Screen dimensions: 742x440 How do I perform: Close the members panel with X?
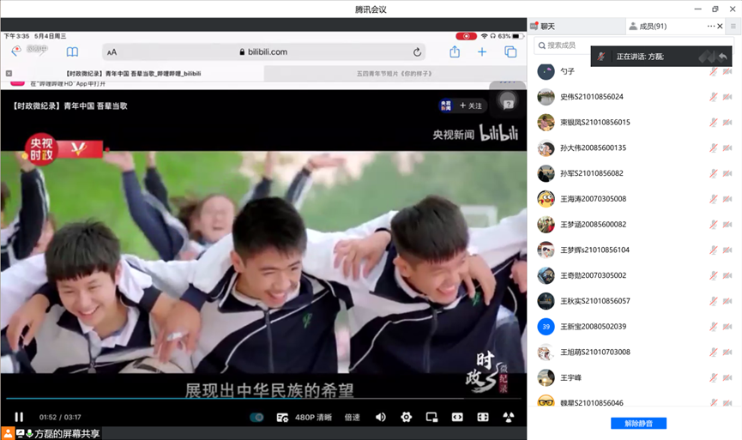pyautogui.click(x=721, y=26)
